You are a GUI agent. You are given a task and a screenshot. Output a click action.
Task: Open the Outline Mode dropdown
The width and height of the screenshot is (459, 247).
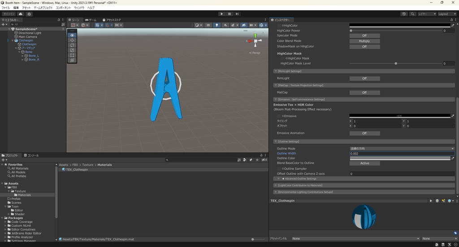402,149
